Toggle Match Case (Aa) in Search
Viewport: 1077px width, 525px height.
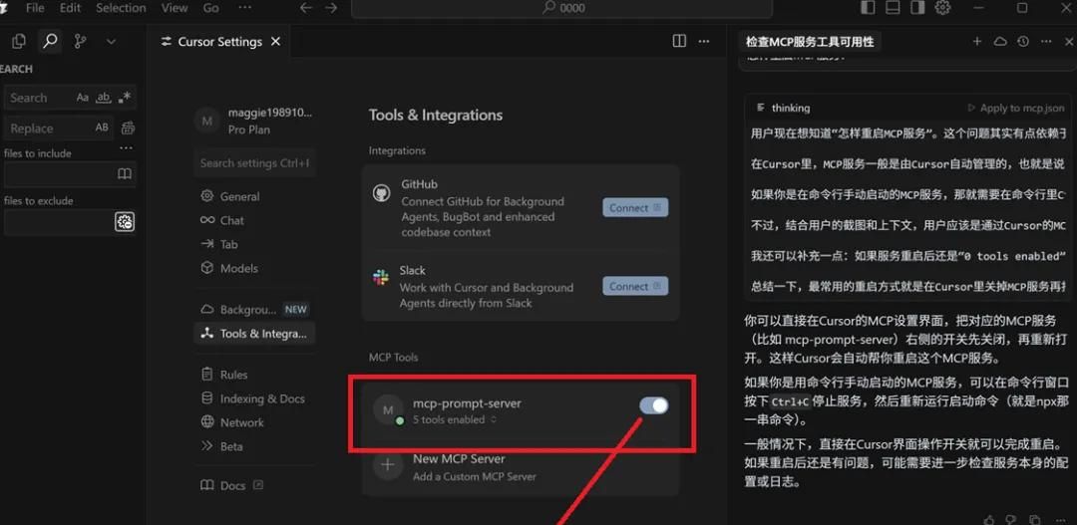(83, 98)
